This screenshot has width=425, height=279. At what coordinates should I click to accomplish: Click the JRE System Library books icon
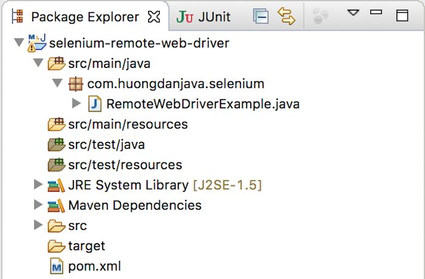[56, 185]
